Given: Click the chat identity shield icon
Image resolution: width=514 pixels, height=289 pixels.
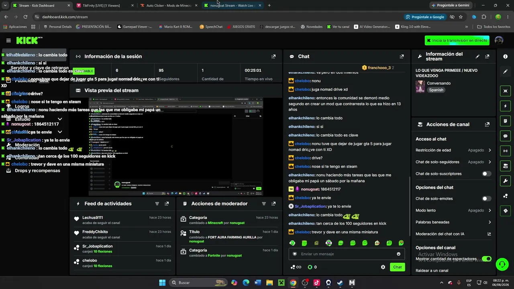Looking at the screenshot, I should 295,254.
